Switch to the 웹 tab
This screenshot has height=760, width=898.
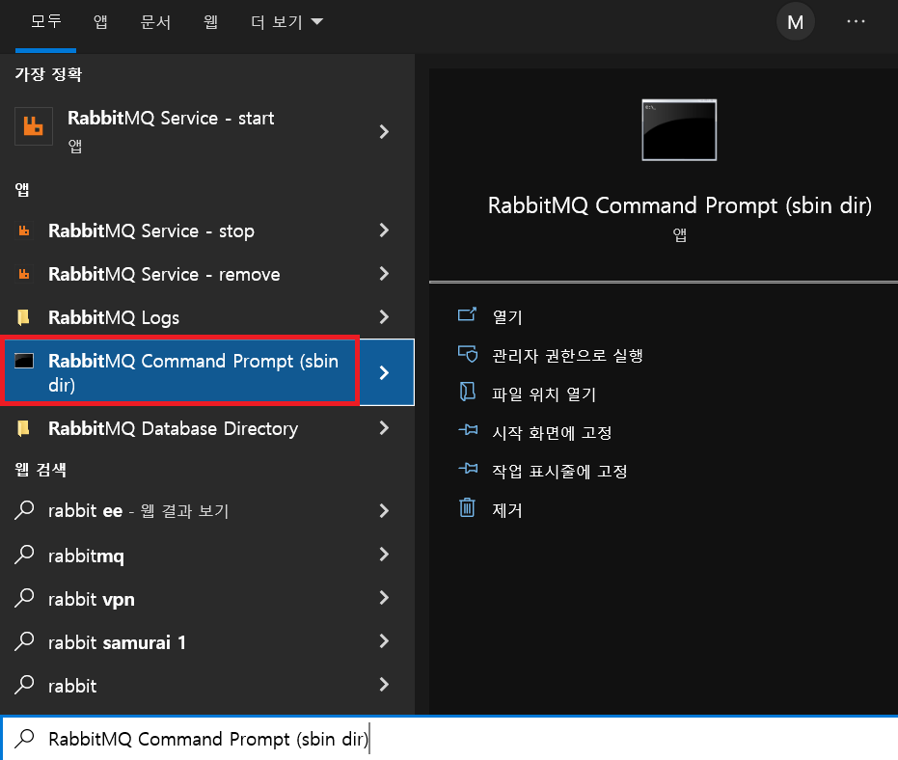click(x=210, y=22)
